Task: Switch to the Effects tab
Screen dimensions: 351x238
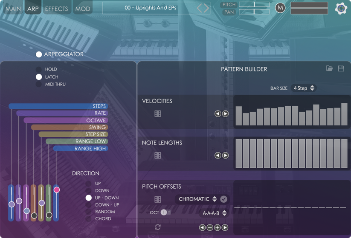Action: (x=56, y=8)
